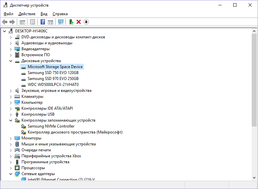This screenshot has height=189, width=258.
Task: Expand Мыши и иные указывающие устройства
Action: point(11,144)
